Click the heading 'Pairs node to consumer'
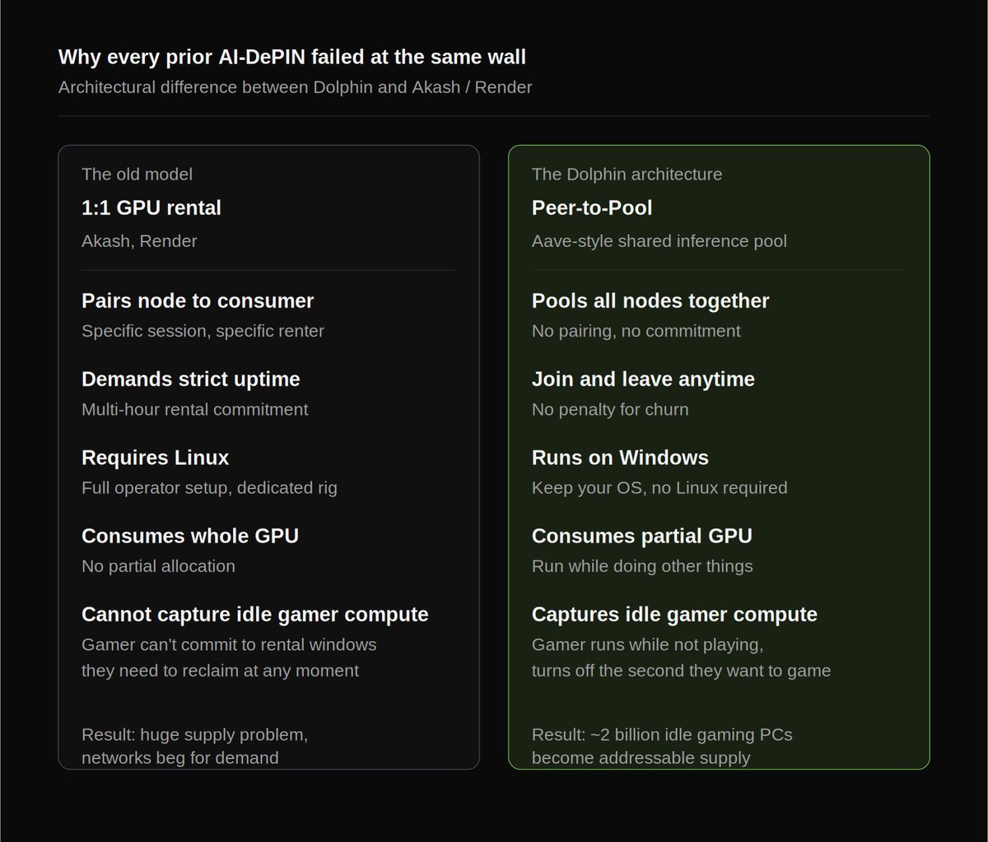 (198, 300)
